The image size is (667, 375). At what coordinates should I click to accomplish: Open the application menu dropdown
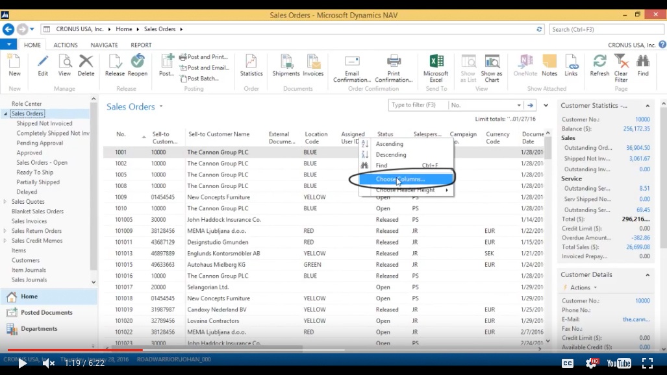[8, 44]
